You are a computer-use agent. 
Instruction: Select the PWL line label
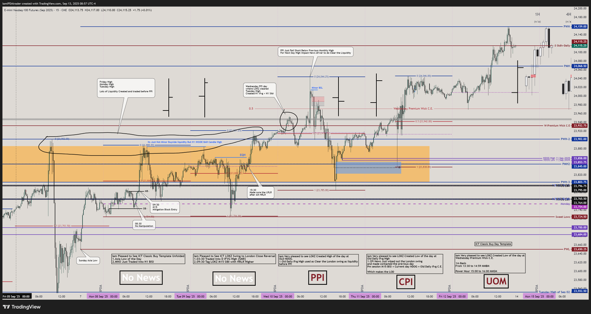click(567, 249)
